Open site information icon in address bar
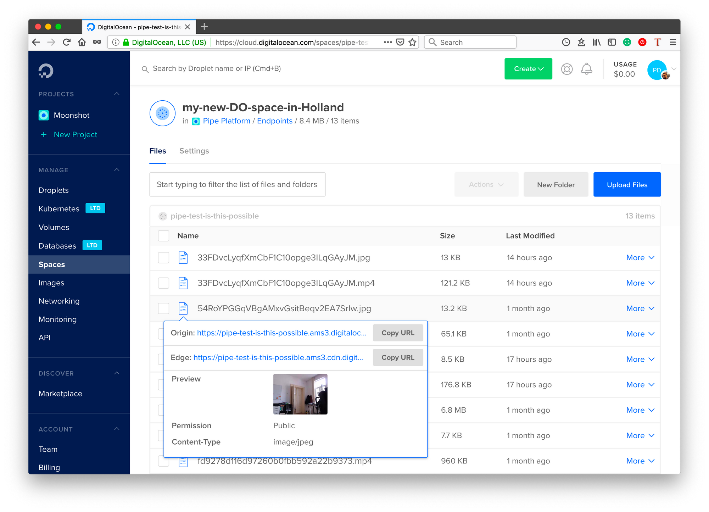Viewport: 709px width, 512px height. (x=116, y=42)
